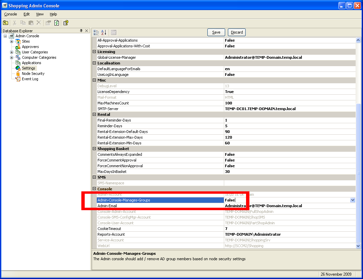Select the Node Security padlock icon

[18, 74]
